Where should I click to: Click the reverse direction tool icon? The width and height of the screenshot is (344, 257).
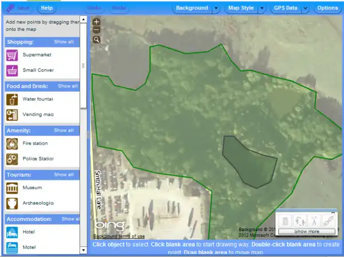(x=299, y=220)
